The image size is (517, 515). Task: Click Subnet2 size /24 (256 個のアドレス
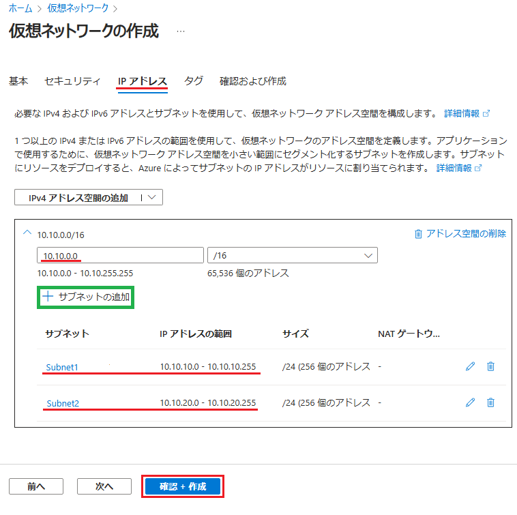pos(326,403)
